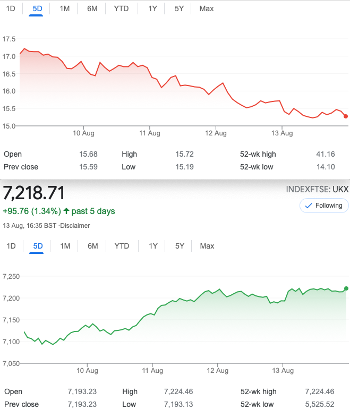The height and width of the screenshot is (409, 350).
Task: Switch top chart to 5Y view
Action: click(180, 8)
